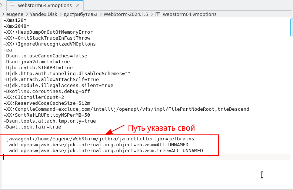293x190 pixels.
Task: Expand the chevron before дистрибутивы in the breadcrumb
Action: (x=60, y=14)
